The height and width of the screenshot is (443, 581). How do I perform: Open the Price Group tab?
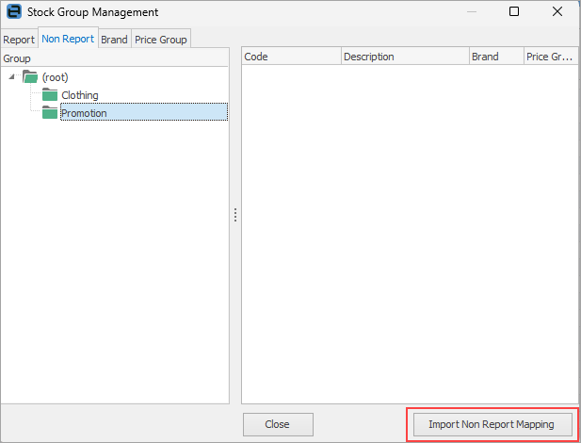coord(161,40)
